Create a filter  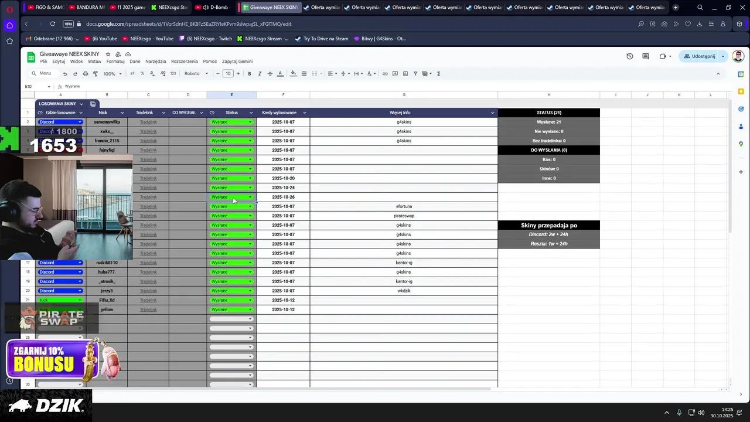415,74
